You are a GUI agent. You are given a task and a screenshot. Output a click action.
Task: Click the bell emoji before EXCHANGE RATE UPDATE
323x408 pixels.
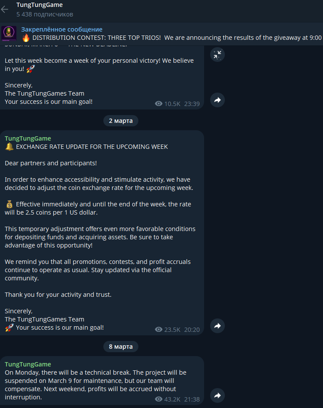pos(9,147)
